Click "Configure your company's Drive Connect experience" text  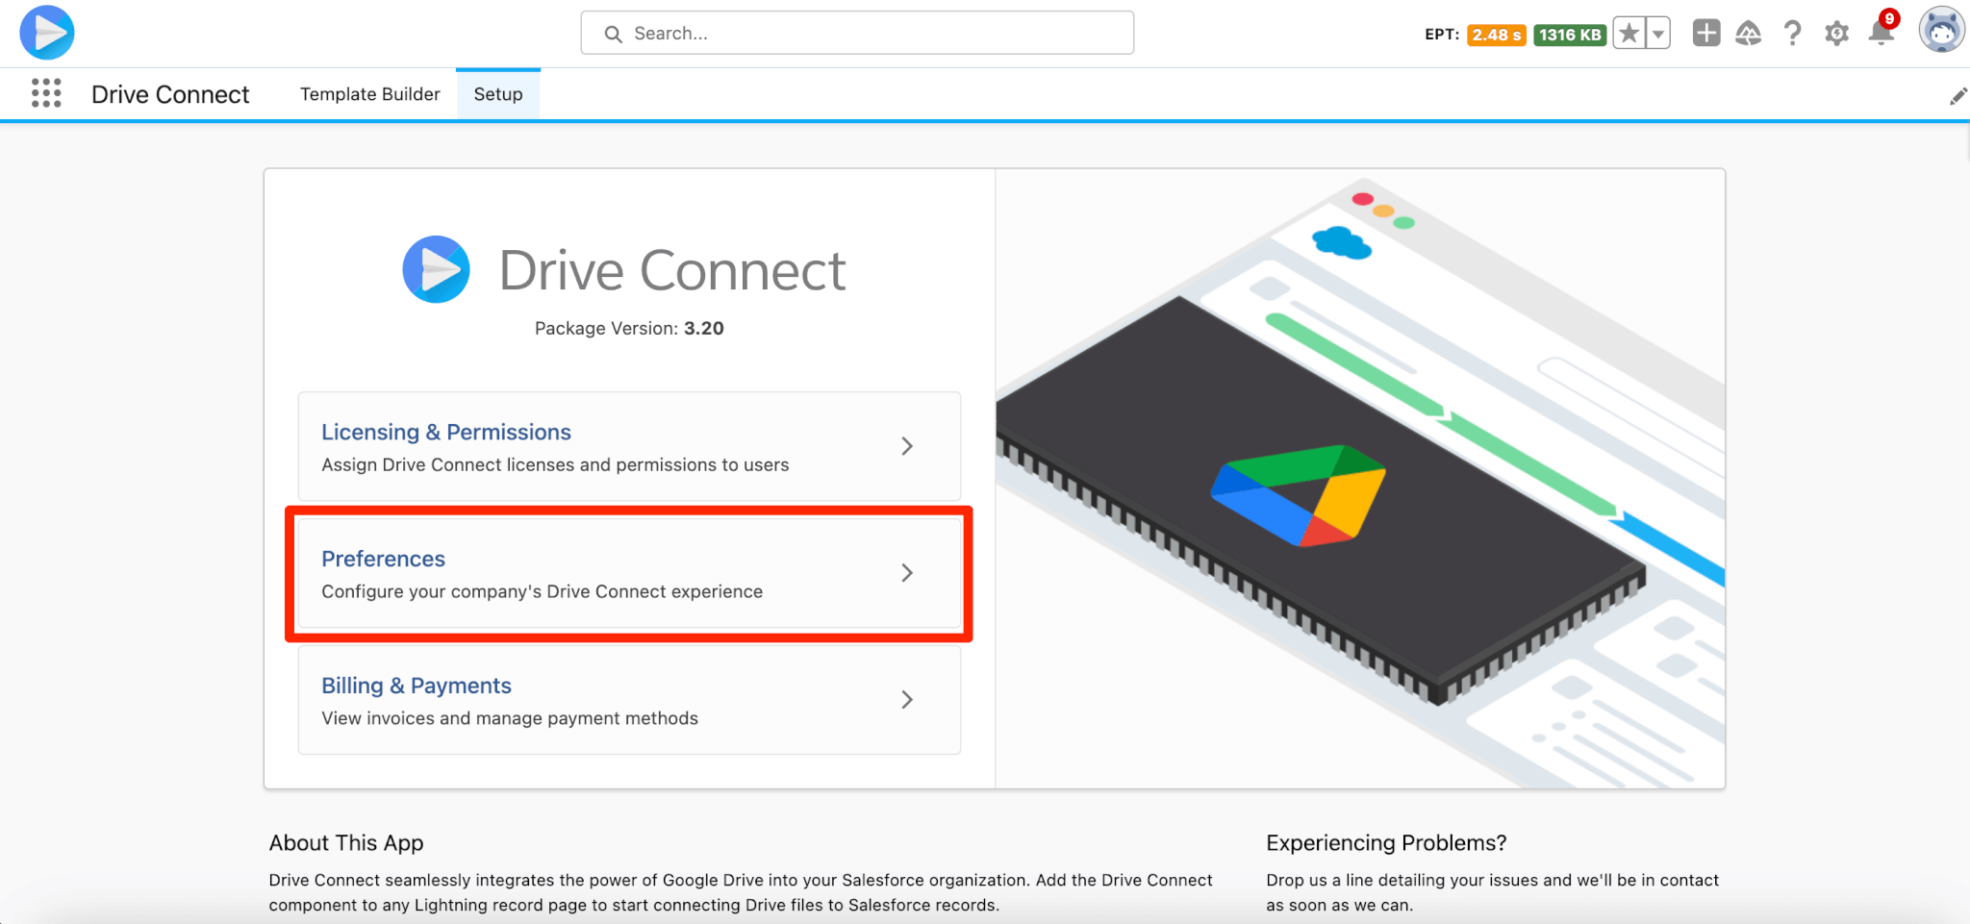[x=543, y=591]
